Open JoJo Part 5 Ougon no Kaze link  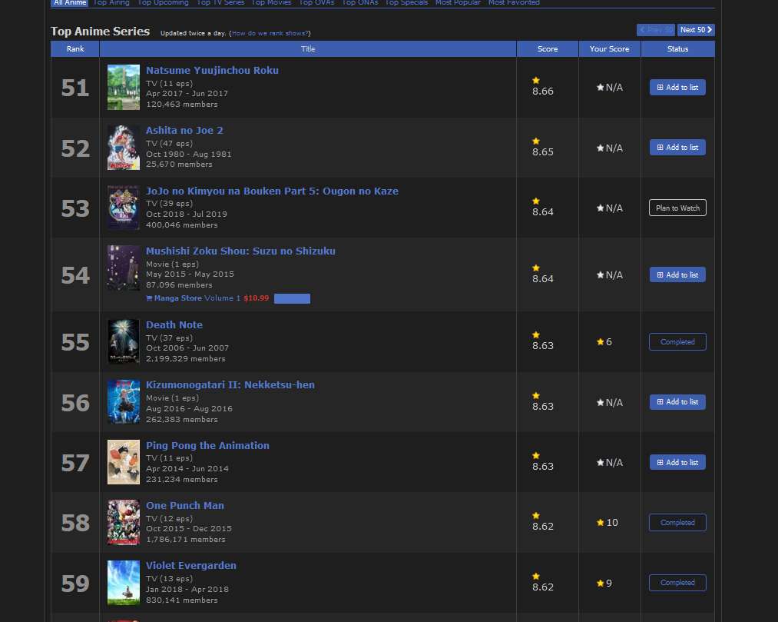pos(272,191)
